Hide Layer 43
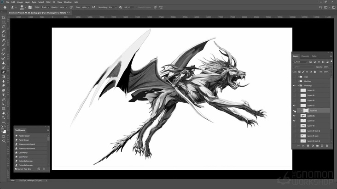Image resolution: width=337 pixels, height=189 pixels. click(x=294, y=106)
